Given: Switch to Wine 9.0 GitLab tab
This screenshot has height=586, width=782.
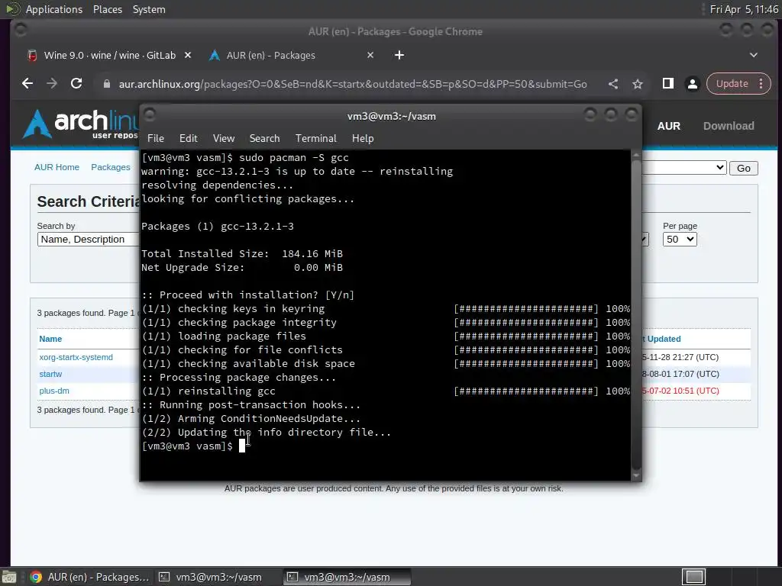Looking at the screenshot, I should 109,55.
